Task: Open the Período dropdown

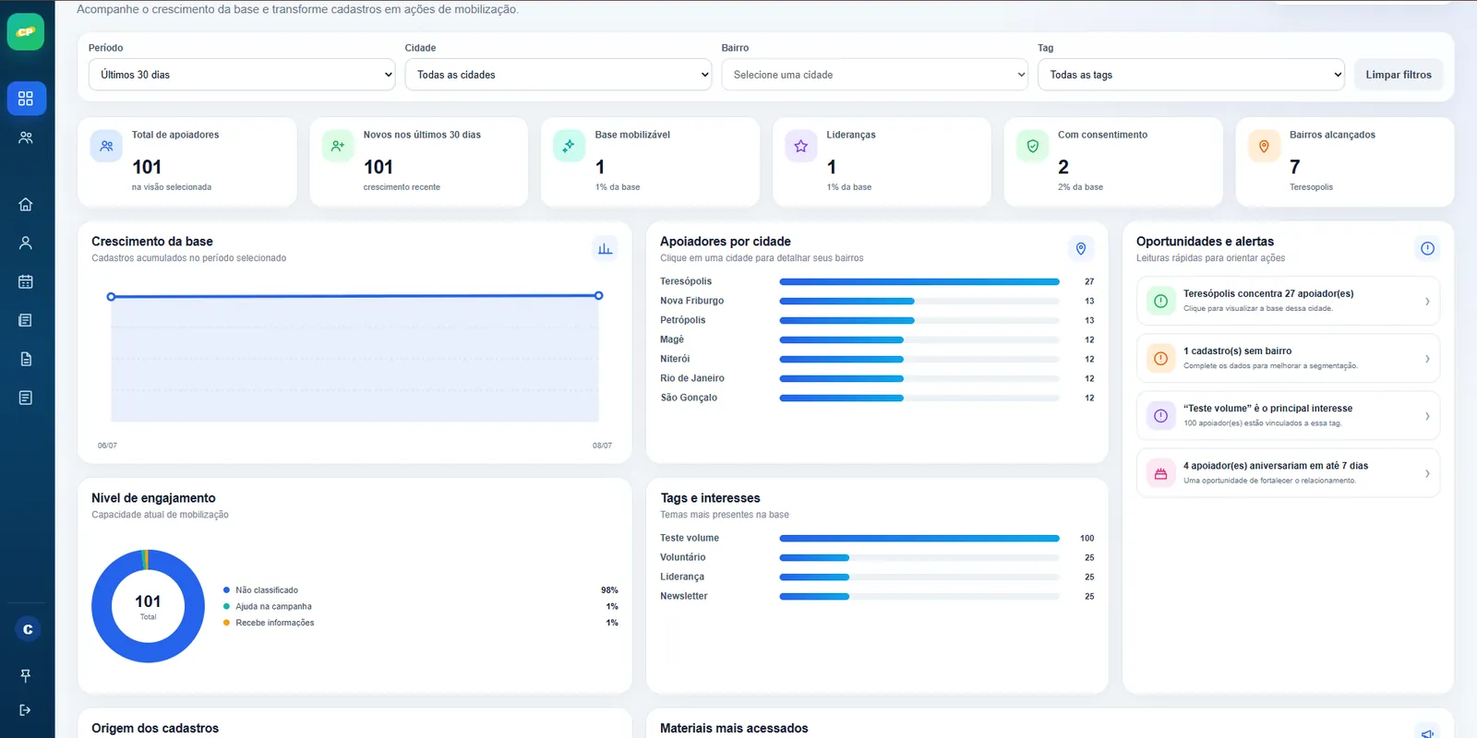Action: [242, 75]
